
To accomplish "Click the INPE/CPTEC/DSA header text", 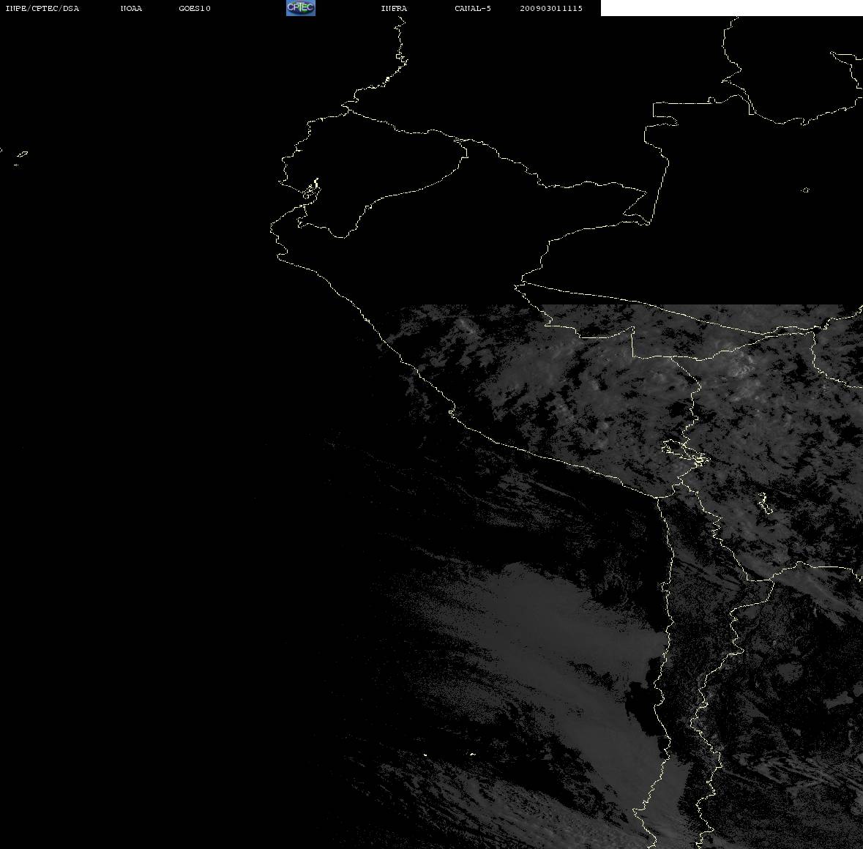I will 42,8.
